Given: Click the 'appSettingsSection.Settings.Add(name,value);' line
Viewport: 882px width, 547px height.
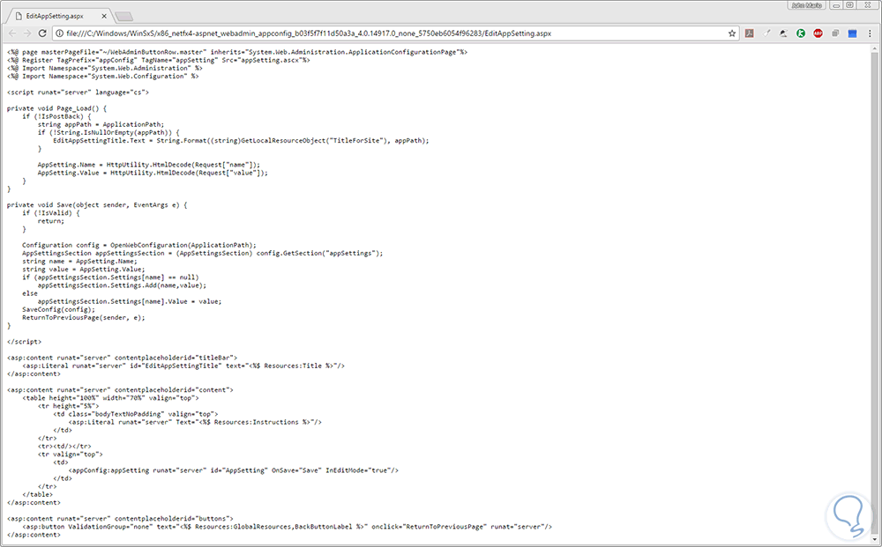Looking at the screenshot, I should point(122,285).
